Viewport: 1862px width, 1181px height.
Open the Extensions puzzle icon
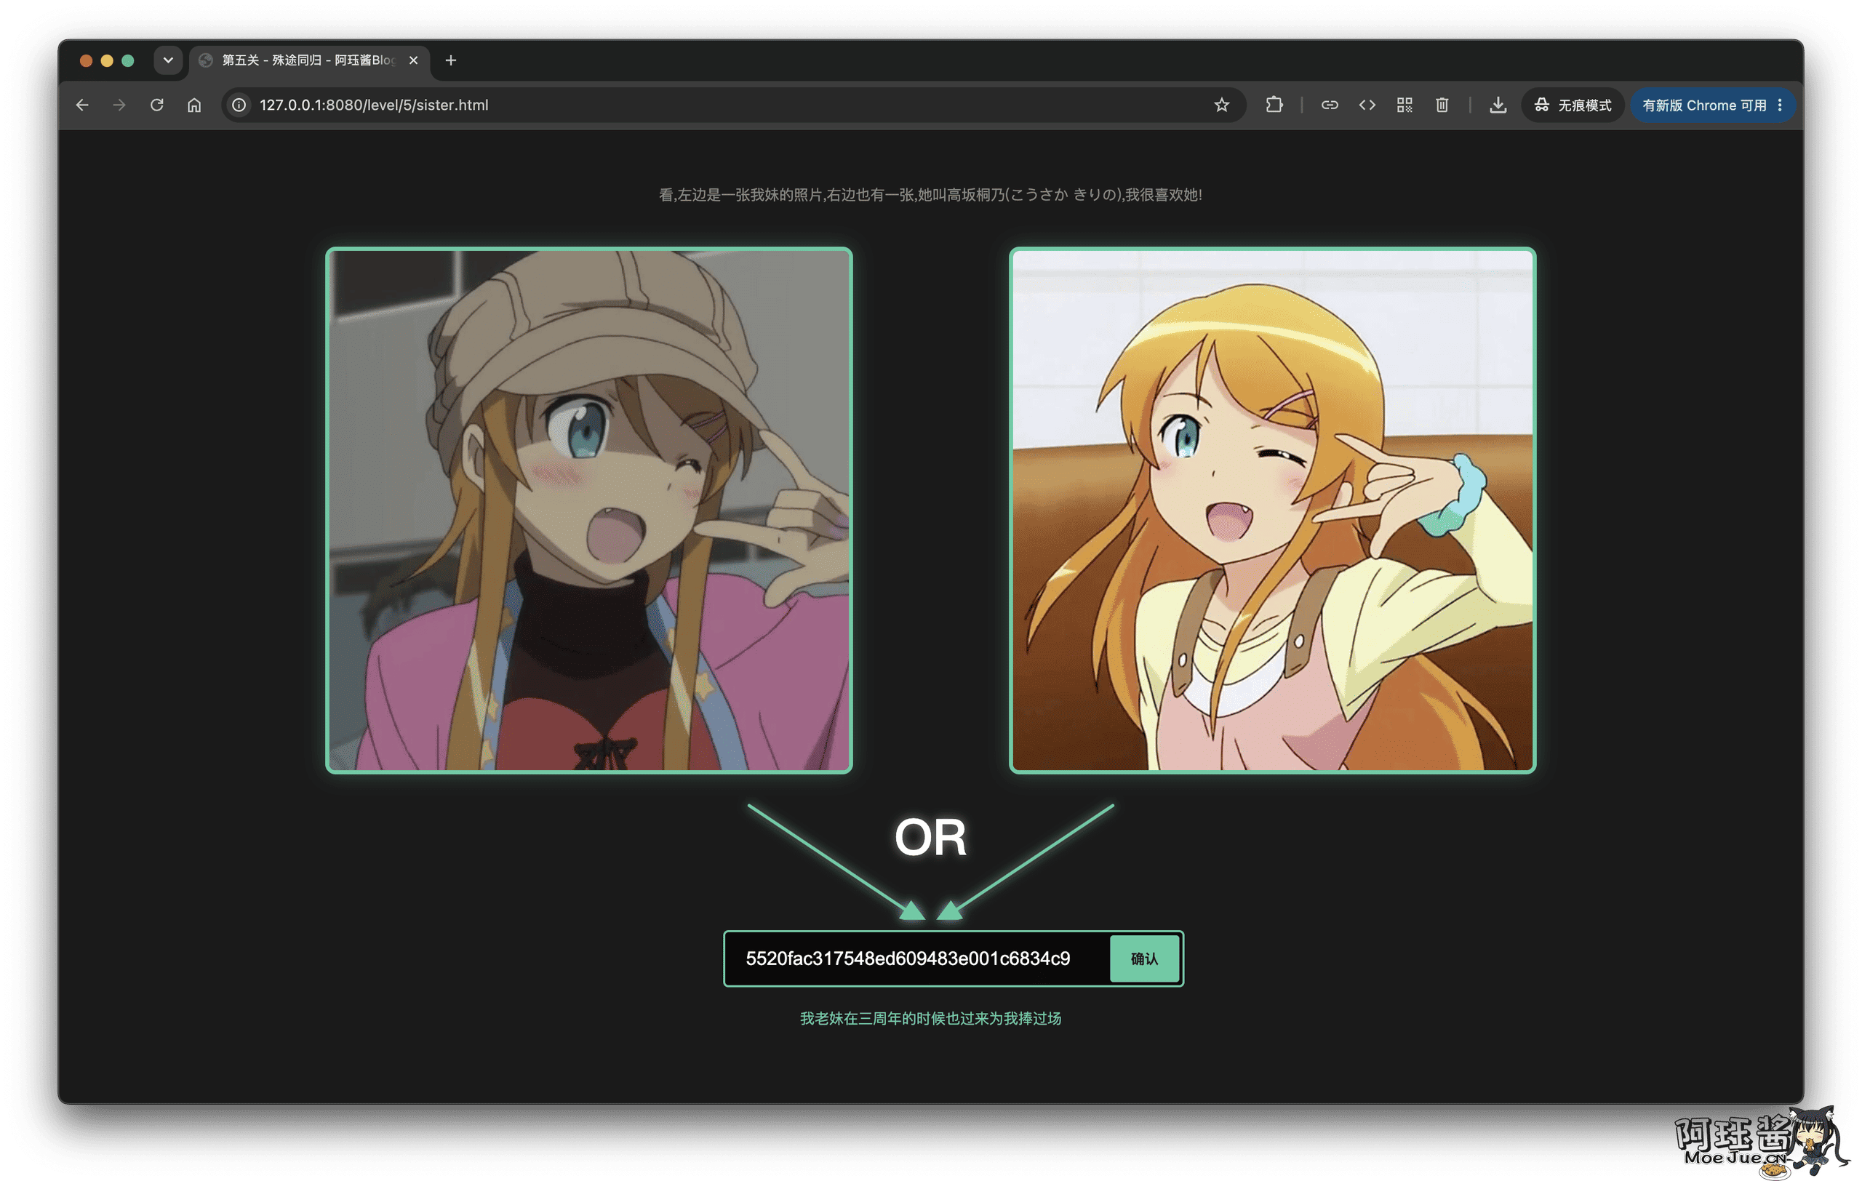1274,105
